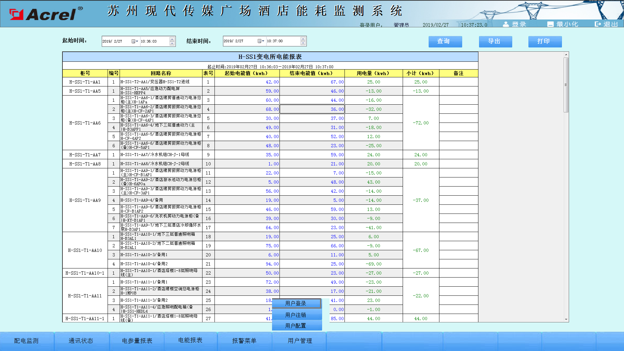Image resolution: width=624 pixels, height=351 pixels.
Task: Click the end time field 10:37:00
Action: pos(283,41)
